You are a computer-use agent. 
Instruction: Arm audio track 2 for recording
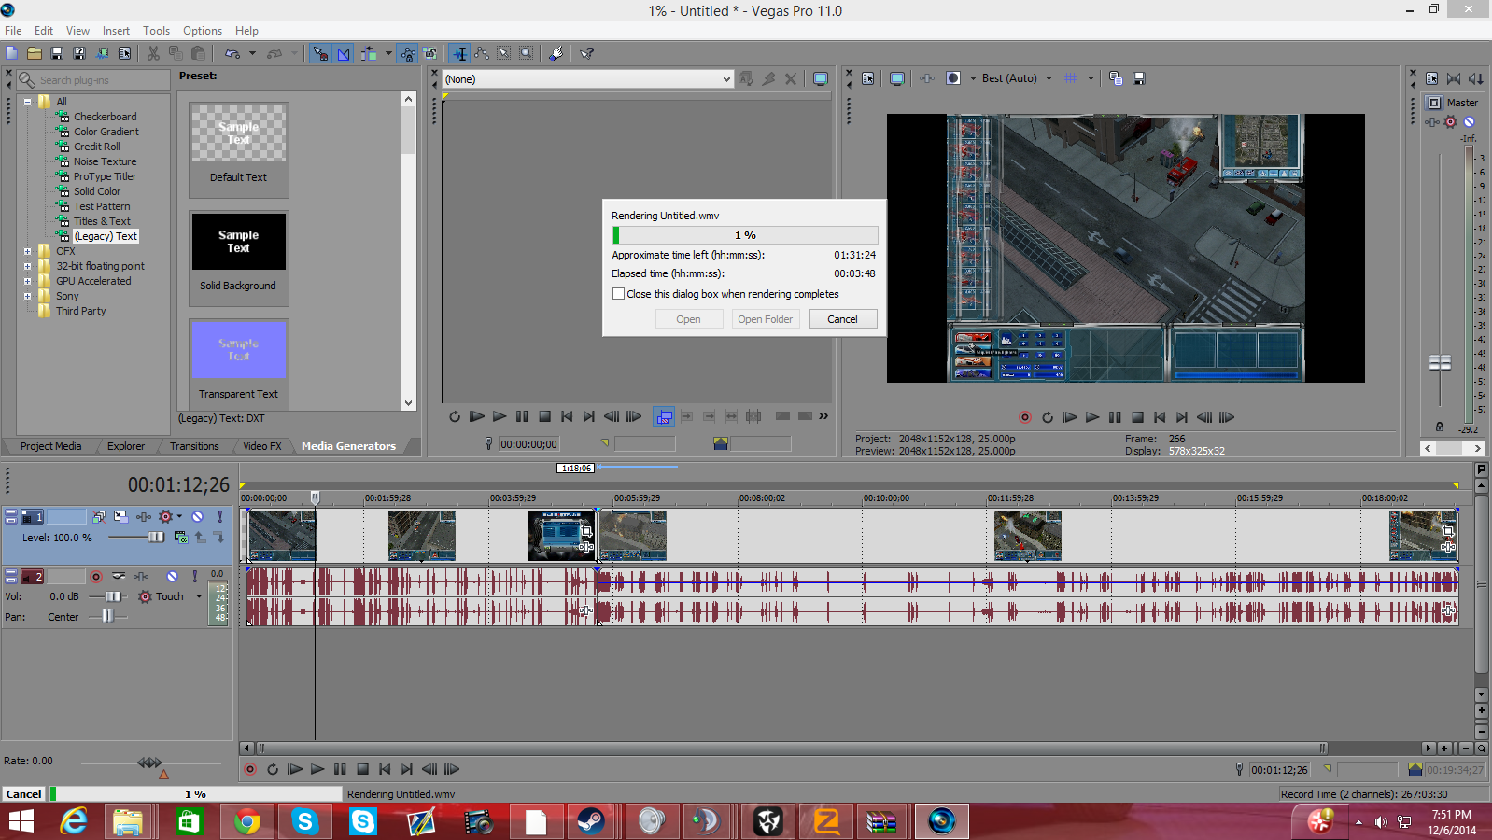coord(95,577)
